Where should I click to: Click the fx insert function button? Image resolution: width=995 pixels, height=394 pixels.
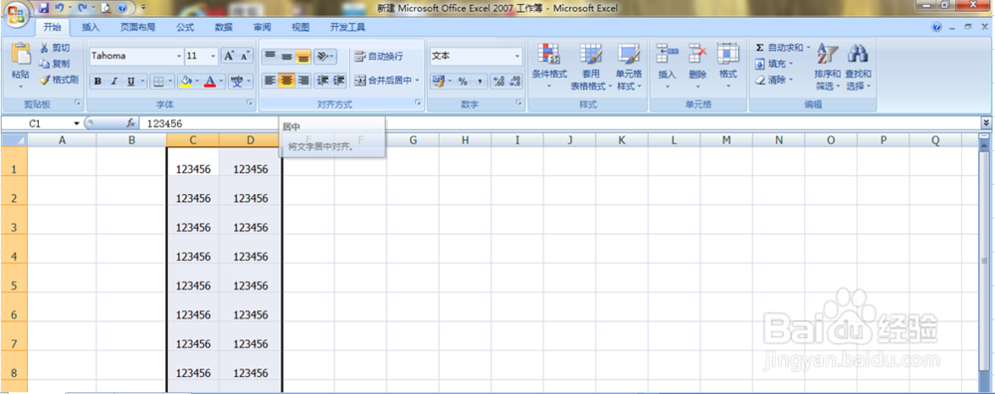pyautogui.click(x=131, y=123)
